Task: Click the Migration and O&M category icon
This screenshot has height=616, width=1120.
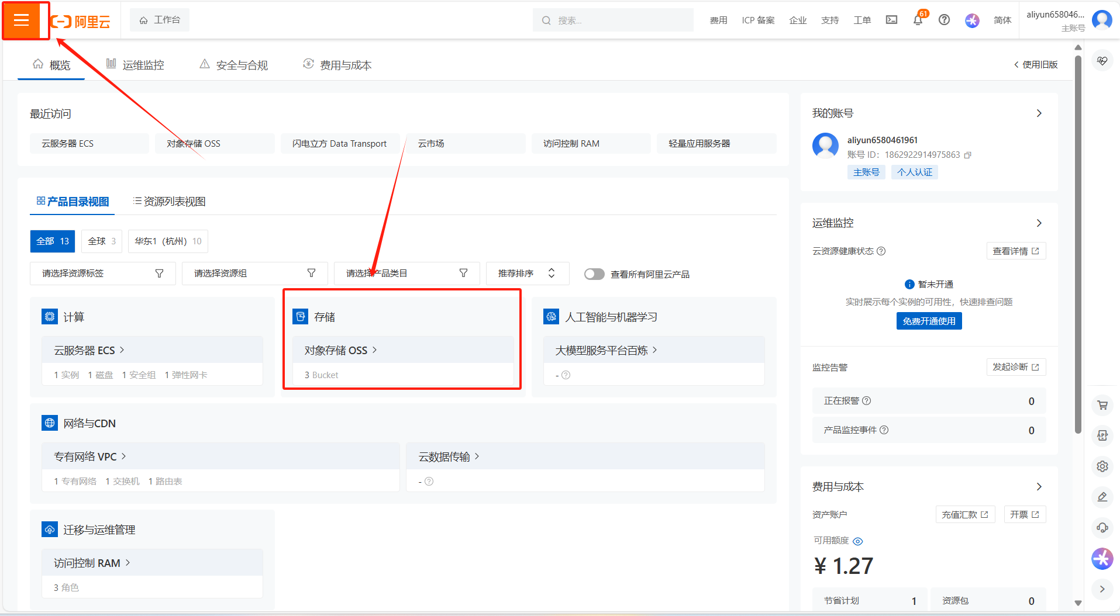Action: pos(50,530)
